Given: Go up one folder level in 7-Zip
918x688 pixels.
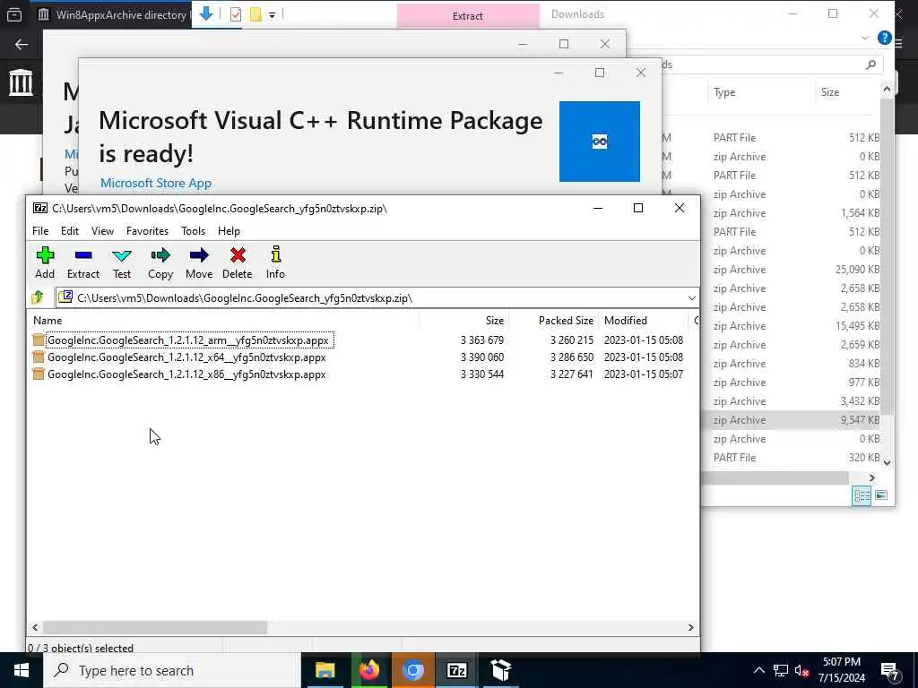Looking at the screenshot, I should point(38,297).
